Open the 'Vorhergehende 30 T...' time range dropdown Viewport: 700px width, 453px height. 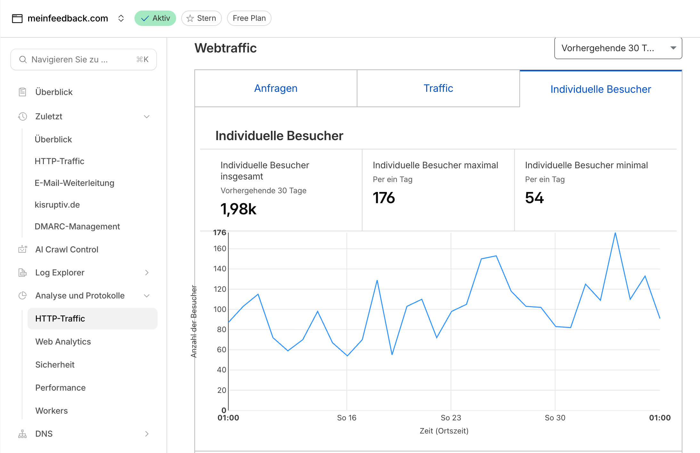coord(618,48)
